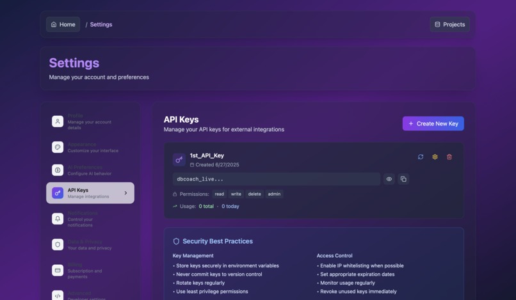Click the database icon in Projects button
The width and height of the screenshot is (516, 300).
[437, 24]
